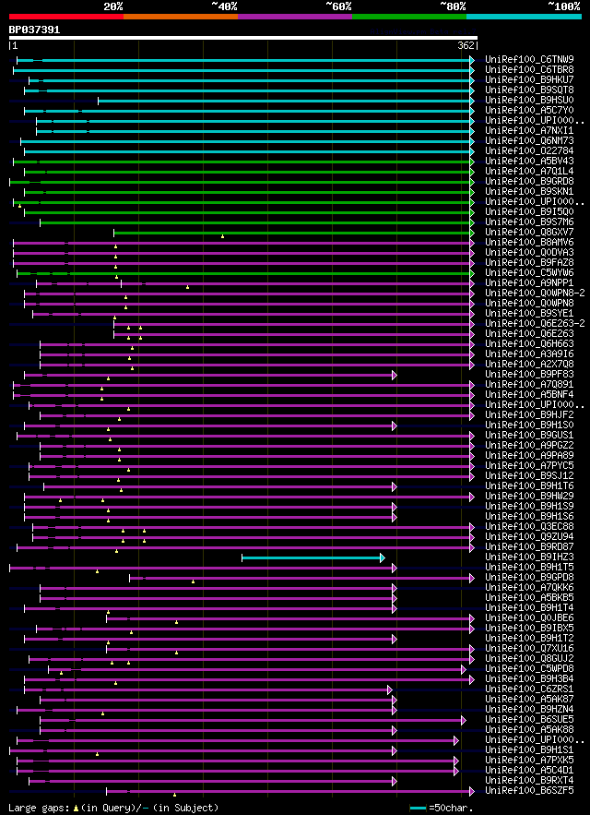This screenshot has width=590, height=815.
Task: Click the UniRef100_B9HJF2 hit name
Action: point(529,414)
